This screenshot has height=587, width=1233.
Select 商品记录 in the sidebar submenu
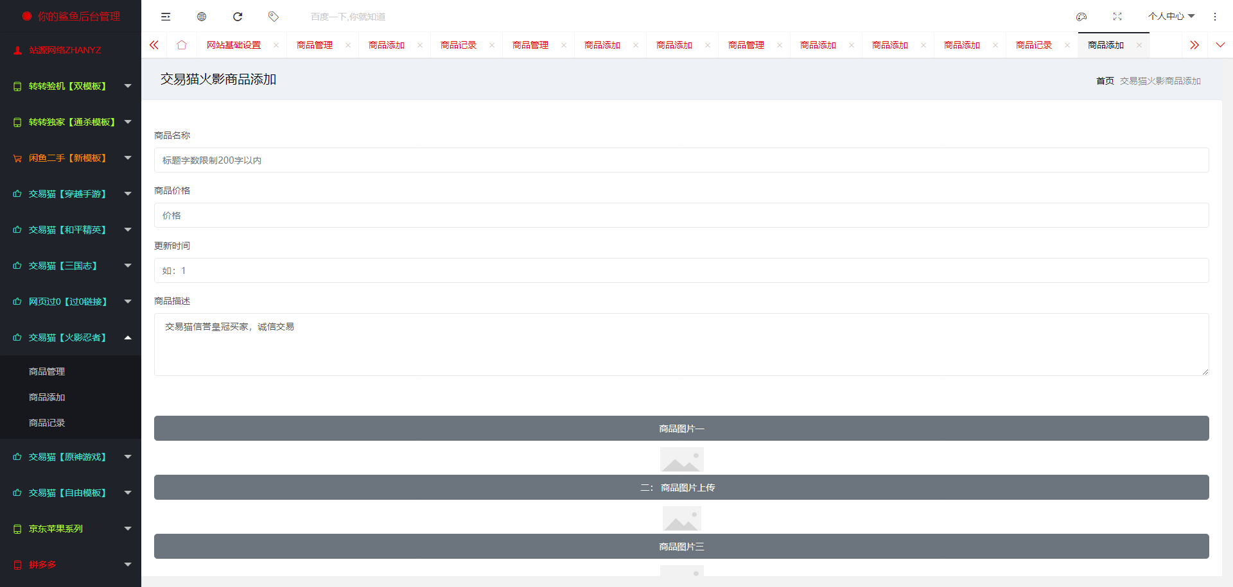tap(47, 423)
